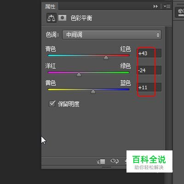Select the layer mask icon
The image size is (184, 184).
pos(63,17)
